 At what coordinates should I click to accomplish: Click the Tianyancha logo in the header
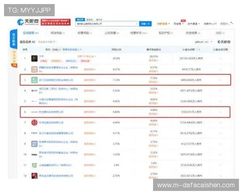pos(28,22)
